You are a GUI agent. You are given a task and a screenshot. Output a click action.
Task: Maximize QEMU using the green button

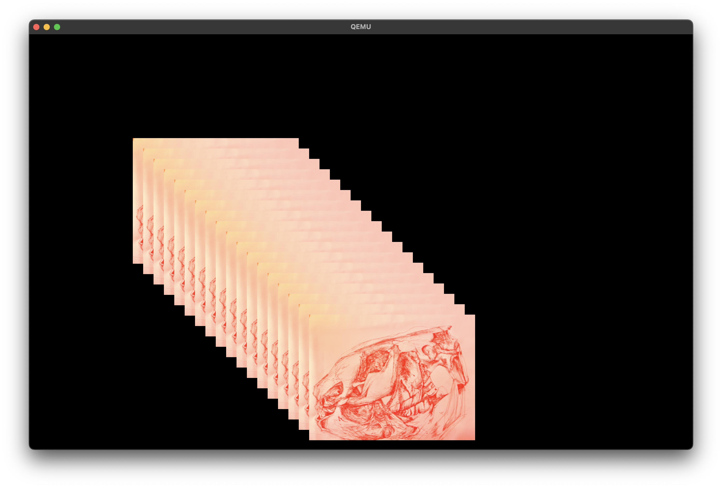(x=57, y=27)
